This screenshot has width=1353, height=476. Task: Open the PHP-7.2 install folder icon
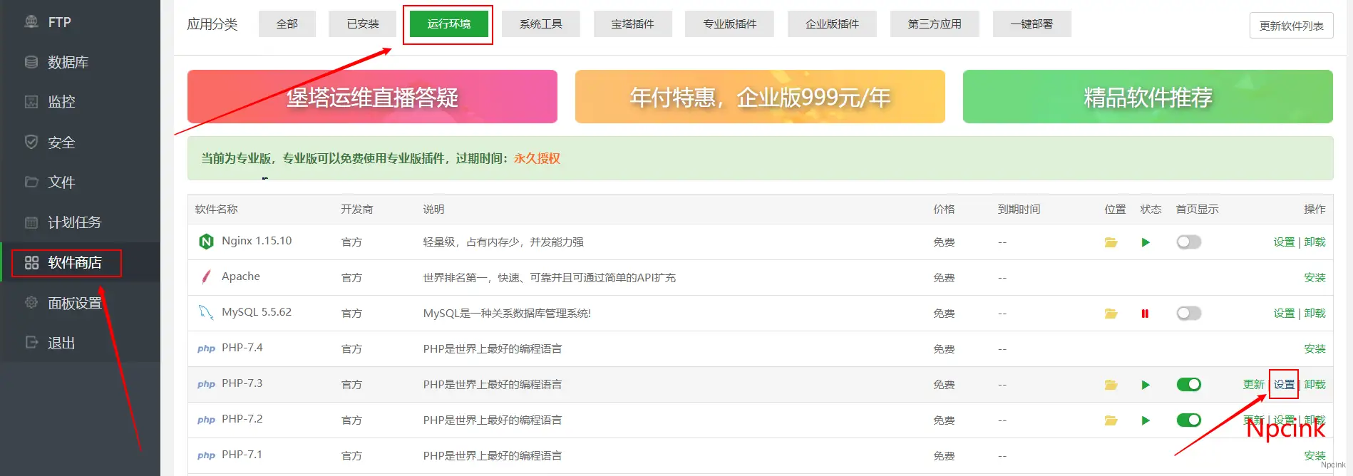pyautogui.click(x=1111, y=420)
